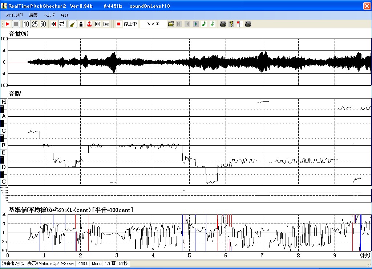Close the RealTimePitchChecker2 window
This screenshot has height=269, width=372.
(x=367, y=6)
